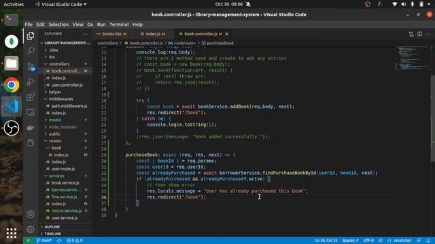Open the Docker view icon
435x244 pixels.
point(31,127)
